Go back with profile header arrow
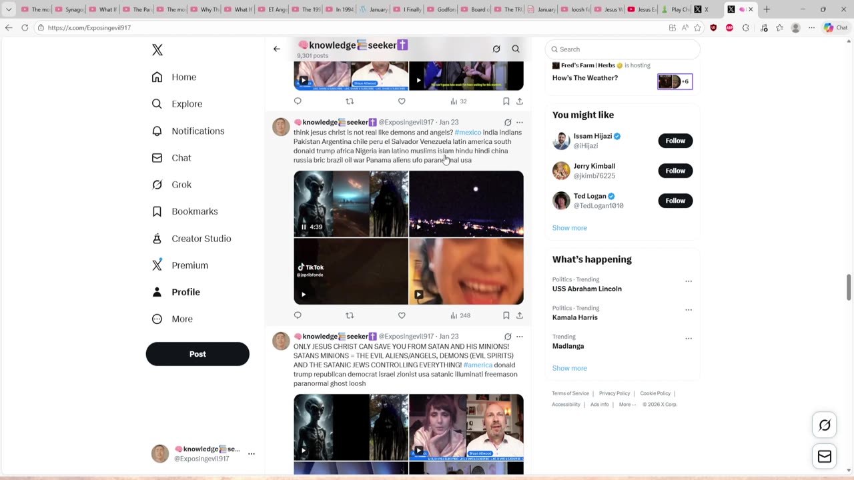This screenshot has height=480, width=854. pos(277,49)
